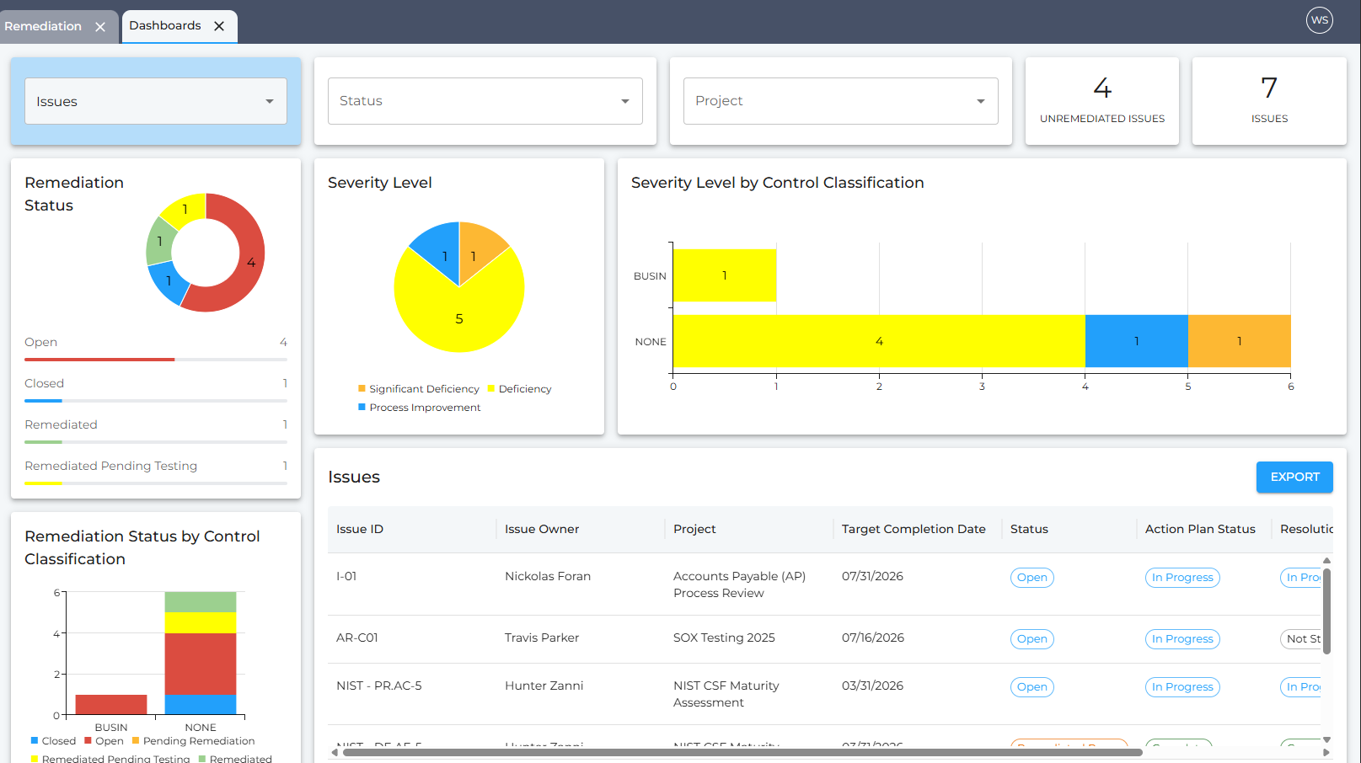Sort by Target Completion Date column header
The width and height of the screenshot is (1361, 763).
pos(914,529)
